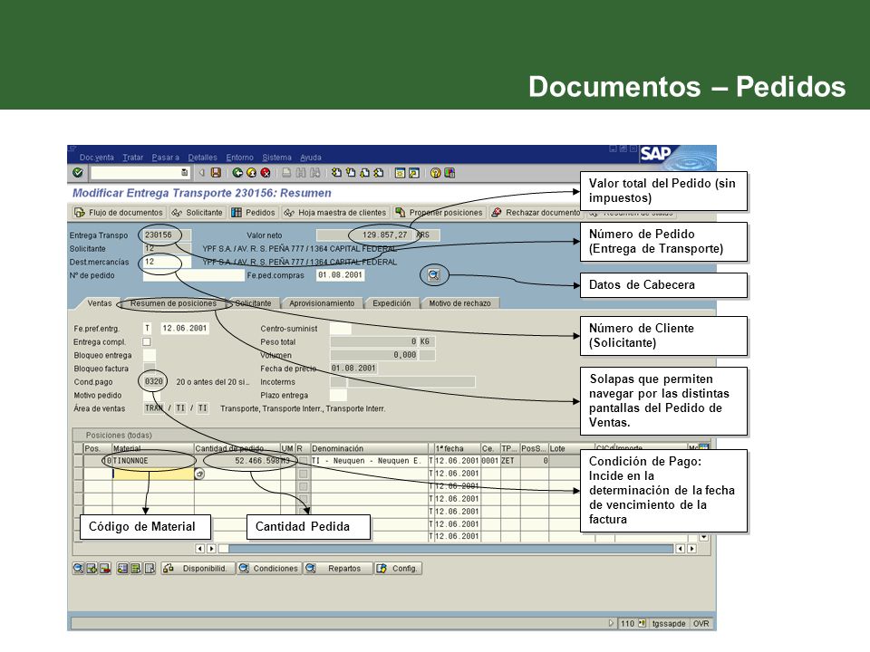
Task: Click the Fe.pref.entrg. date field 12.06.2001
Action: (x=184, y=328)
